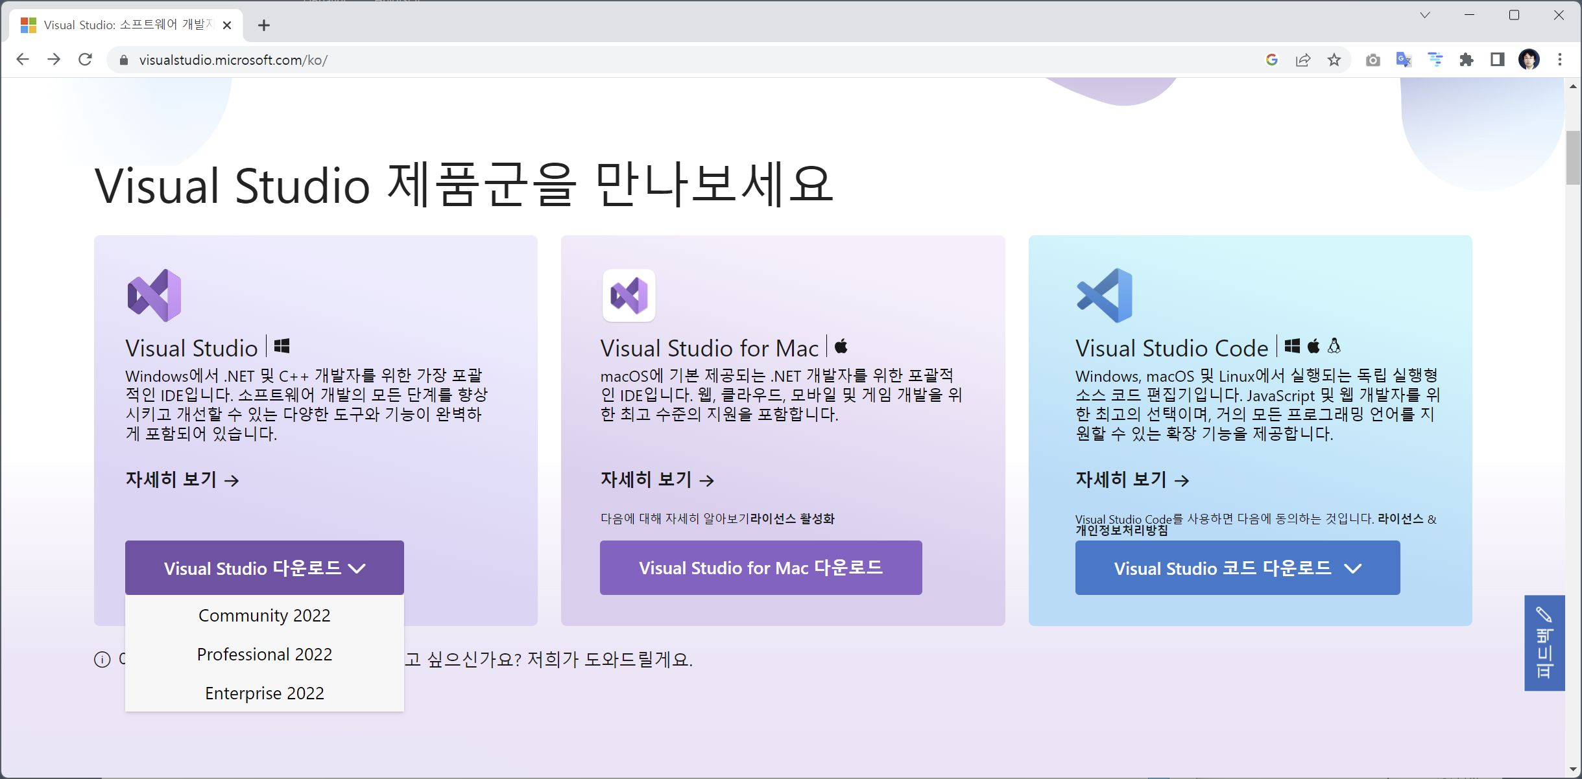Click the text 저희가 도와드릴게요
The image size is (1582, 779).
click(610, 659)
